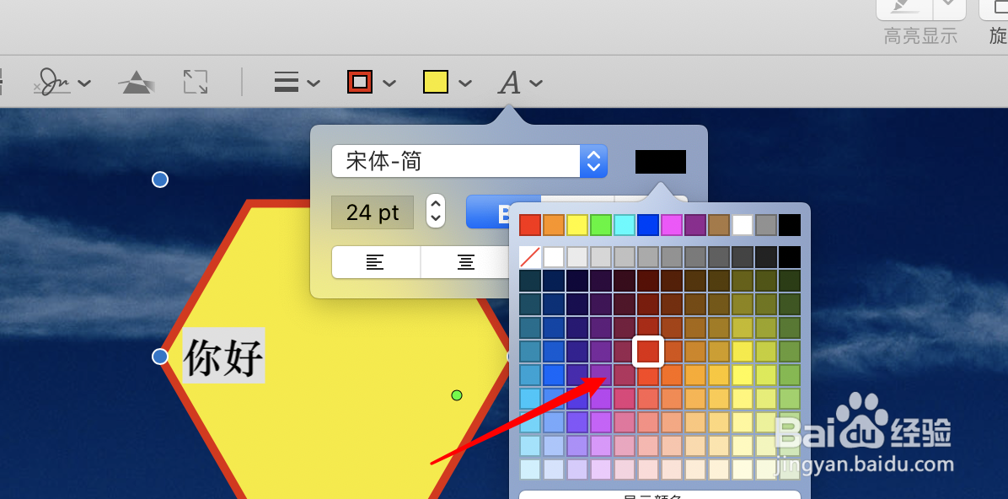Open the Border Color dropdown arrow
The width and height of the screenshot is (1008, 499).
point(389,82)
